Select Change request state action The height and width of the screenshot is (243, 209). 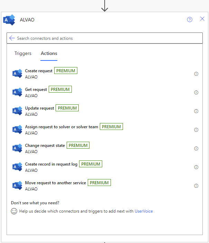coord(45,146)
